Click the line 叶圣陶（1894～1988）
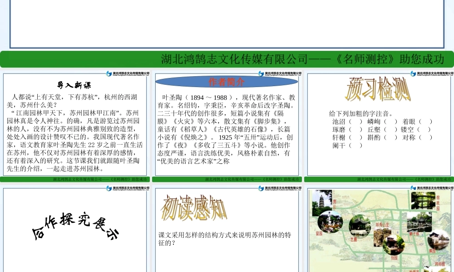 pos(199,98)
